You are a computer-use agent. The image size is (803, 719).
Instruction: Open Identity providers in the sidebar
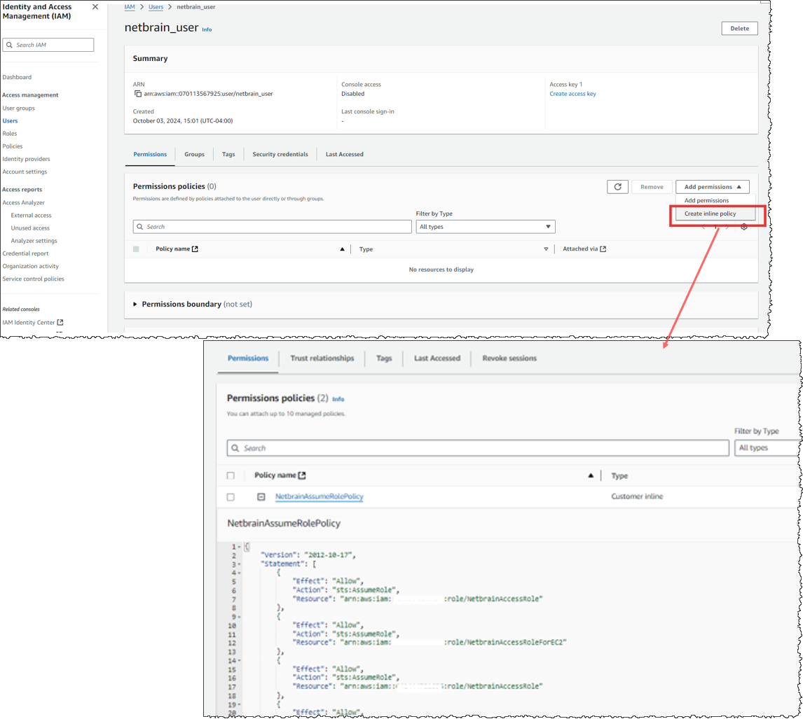[x=26, y=159]
